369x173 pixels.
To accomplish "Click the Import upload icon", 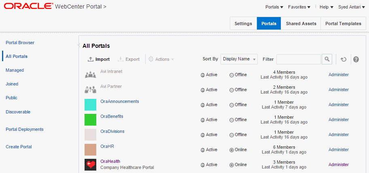I will 91,59.
